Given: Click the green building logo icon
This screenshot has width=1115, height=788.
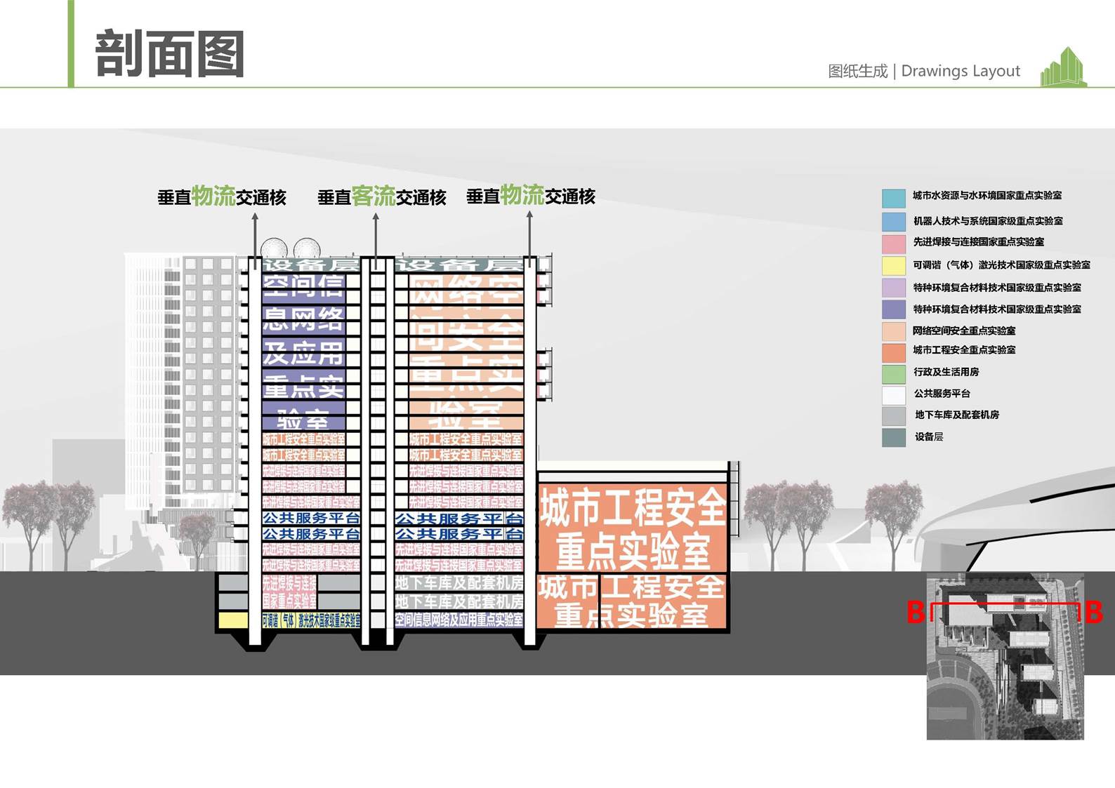Looking at the screenshot, I should pos(1063,67).
